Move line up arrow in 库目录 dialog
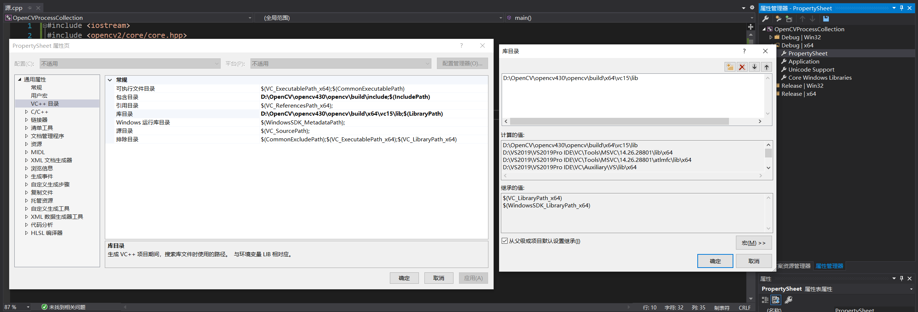The height and width of the screenshot is (312, 918). pos(766,67)
